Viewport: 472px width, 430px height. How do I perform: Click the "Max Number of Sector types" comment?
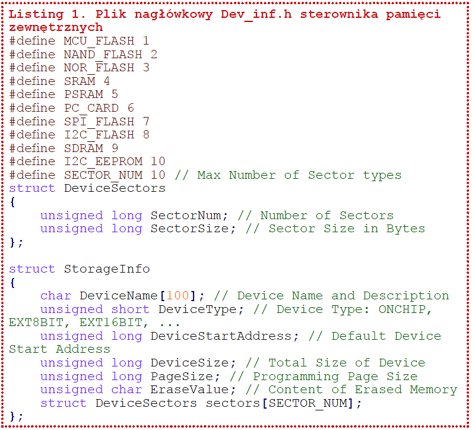(299, 175)
